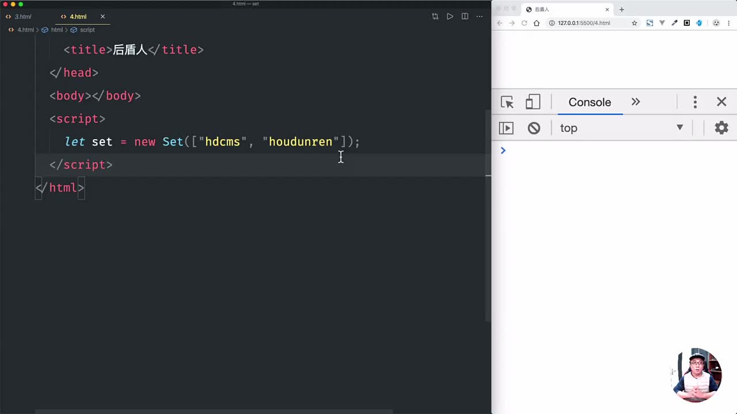737x414 pixels.
Task: Open the DevTools customize three-dot menu
Action: click(695, 102)
